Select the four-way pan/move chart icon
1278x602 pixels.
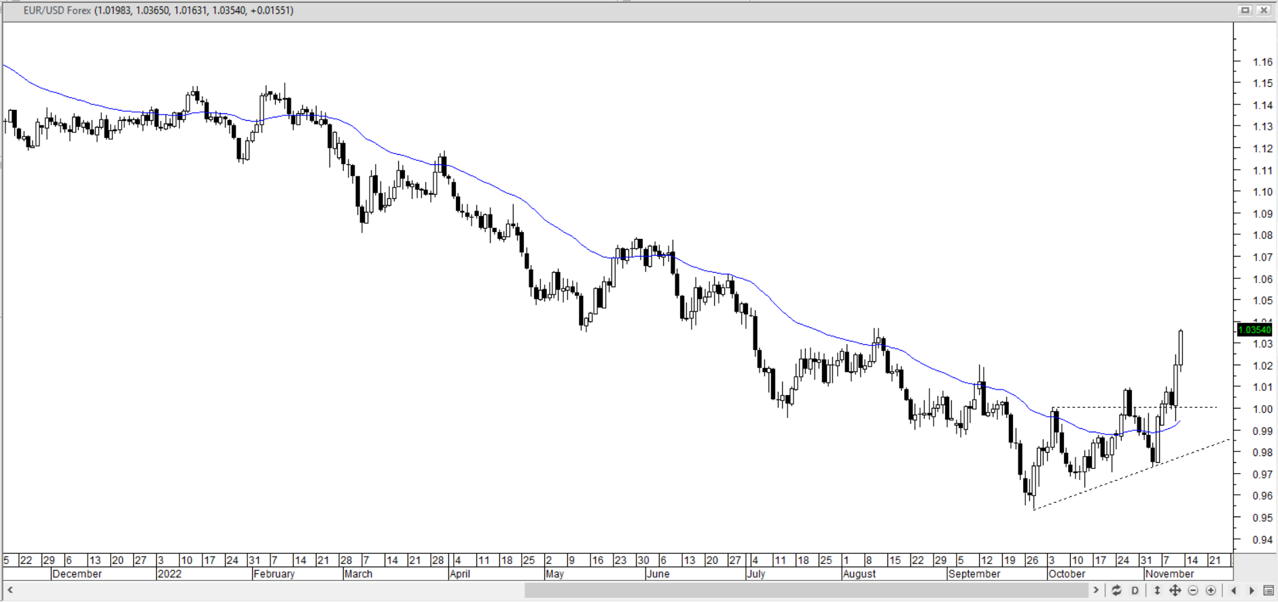tap(1175, 590)
